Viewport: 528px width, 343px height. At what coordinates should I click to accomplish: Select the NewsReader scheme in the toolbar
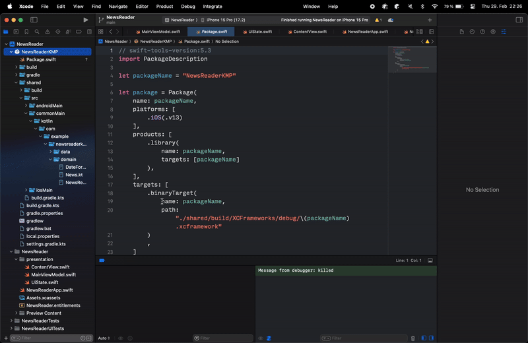(180, 20)
